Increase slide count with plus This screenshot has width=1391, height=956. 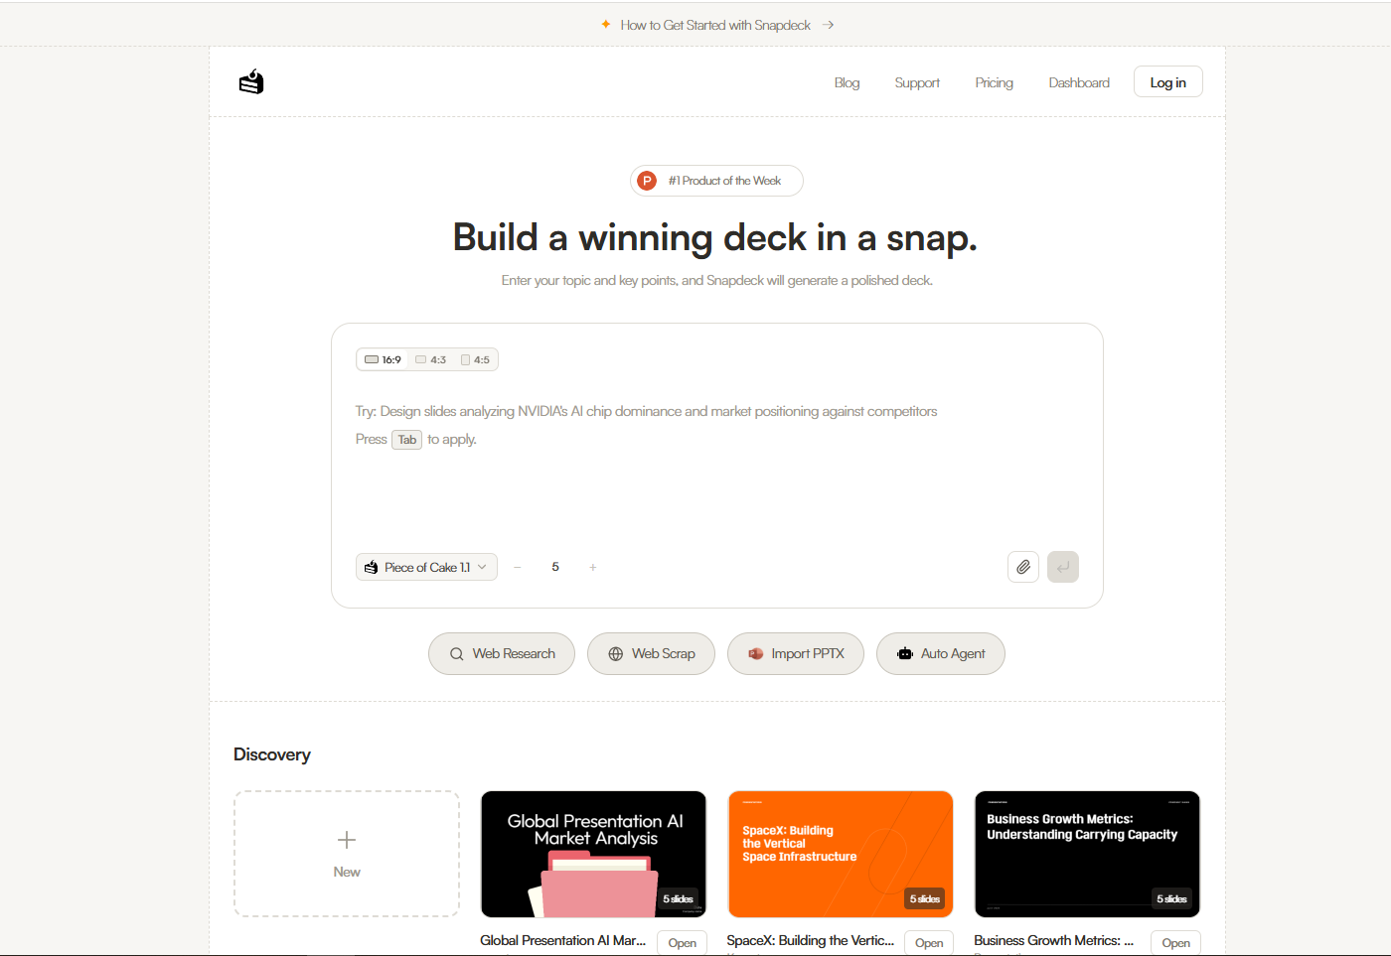(593, 567)
